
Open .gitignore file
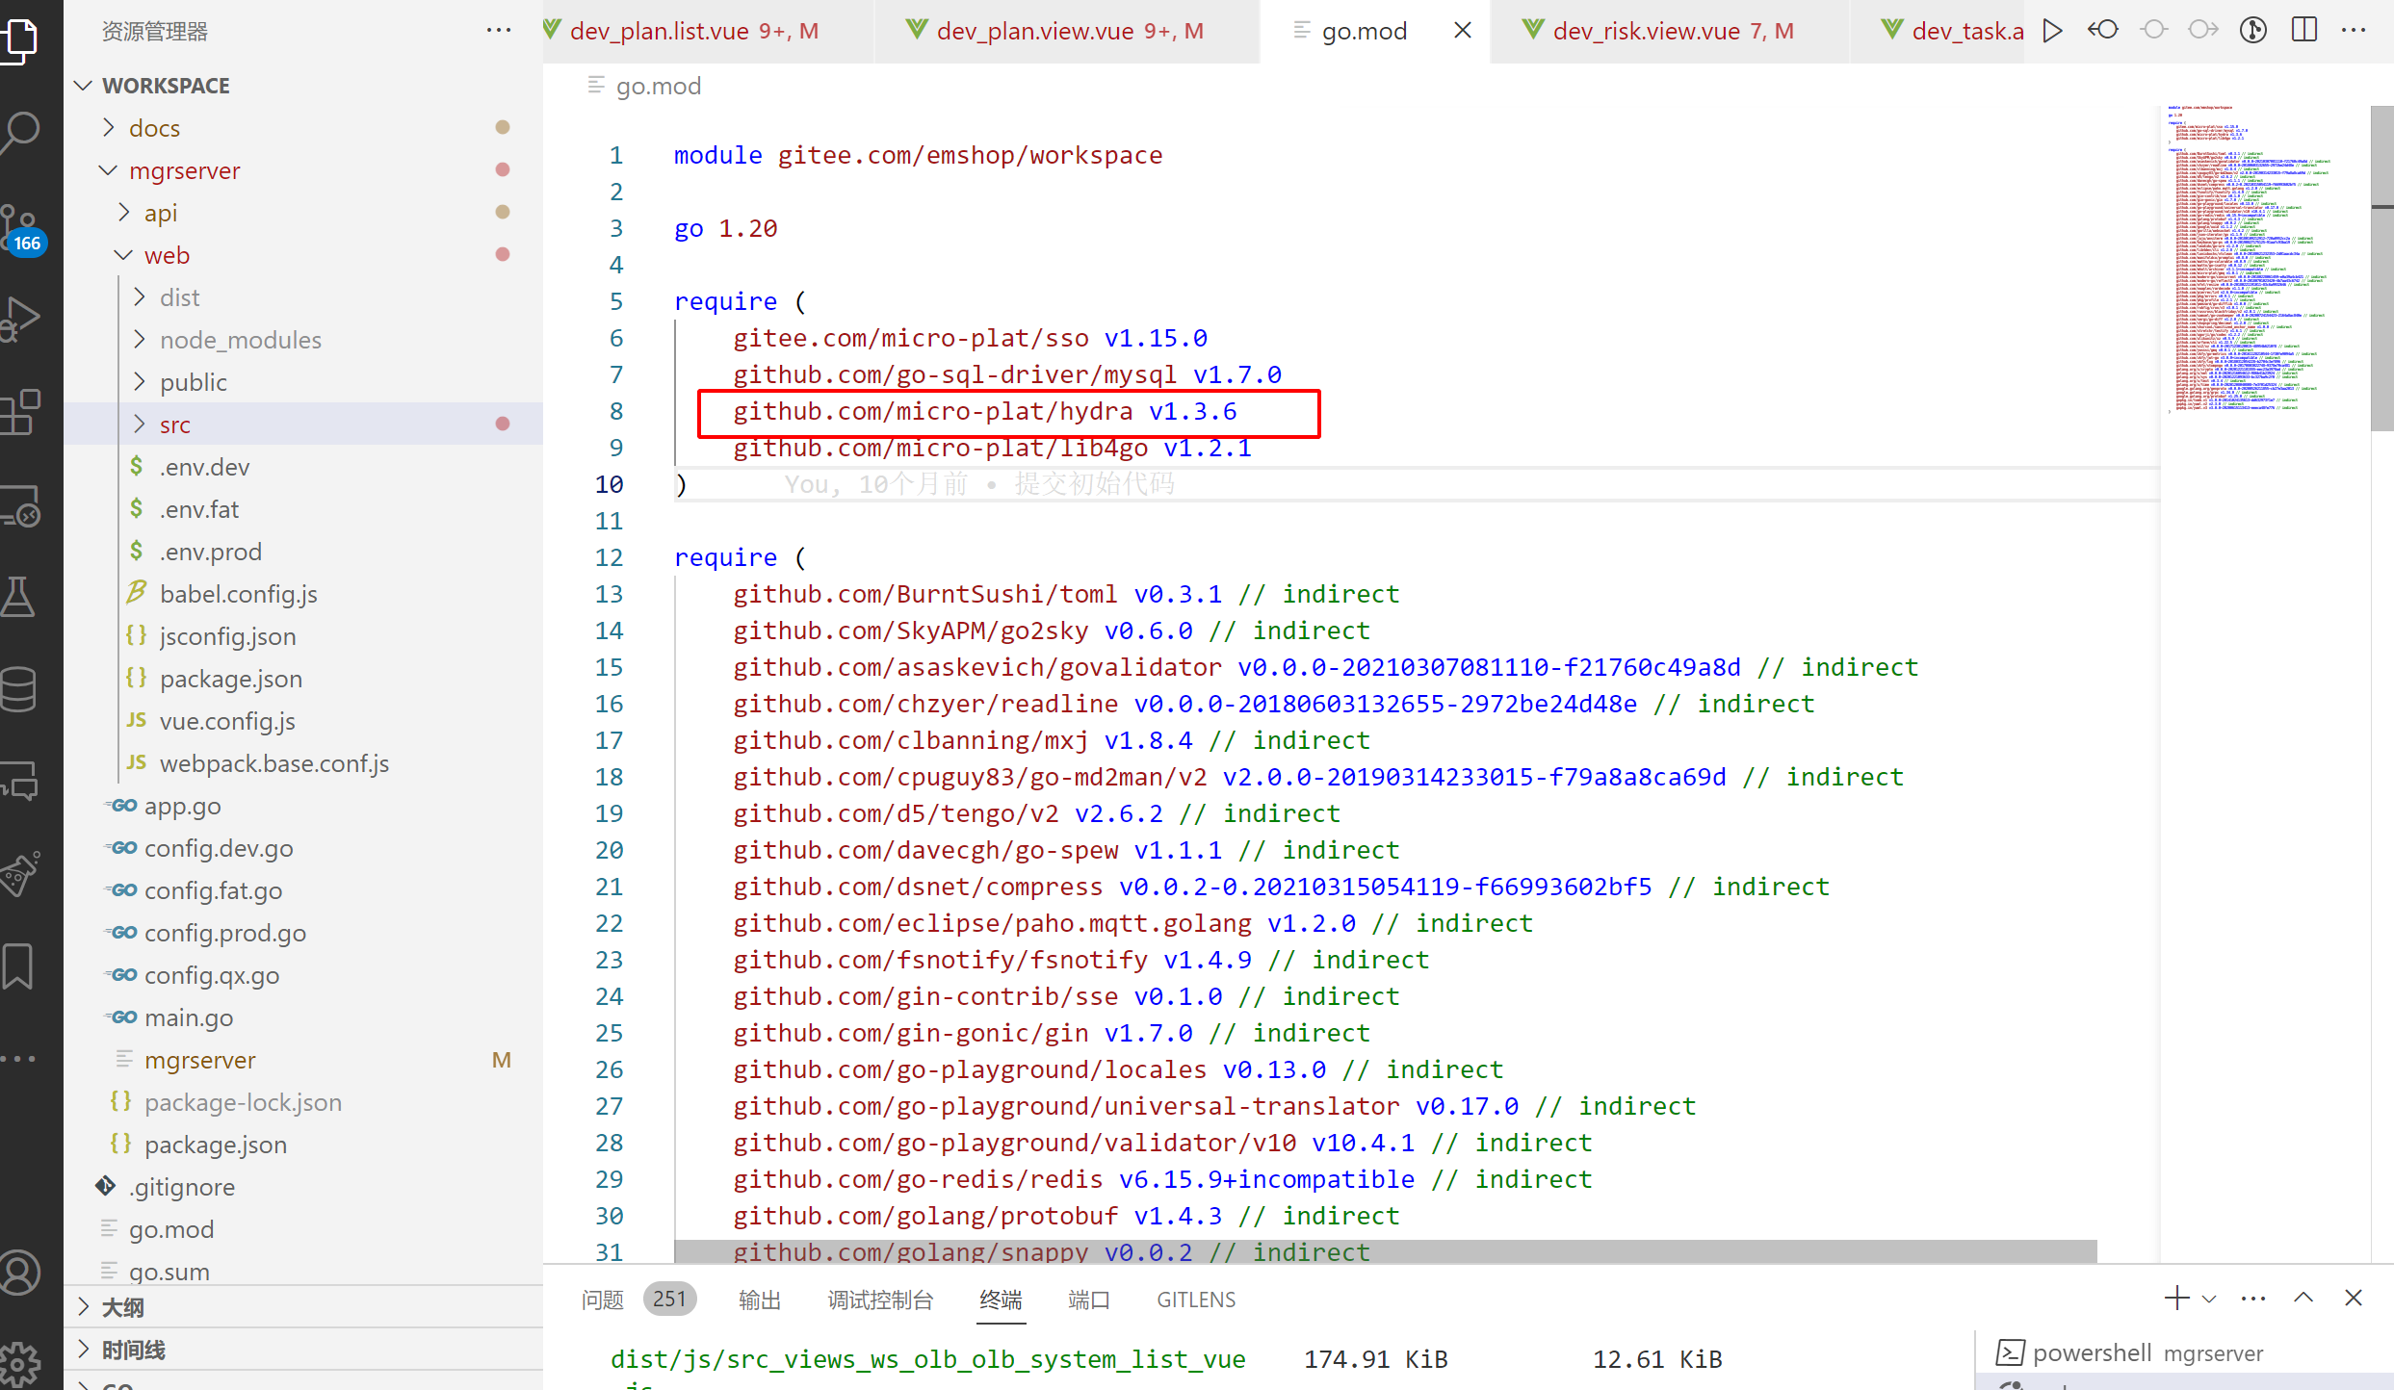181,1187
